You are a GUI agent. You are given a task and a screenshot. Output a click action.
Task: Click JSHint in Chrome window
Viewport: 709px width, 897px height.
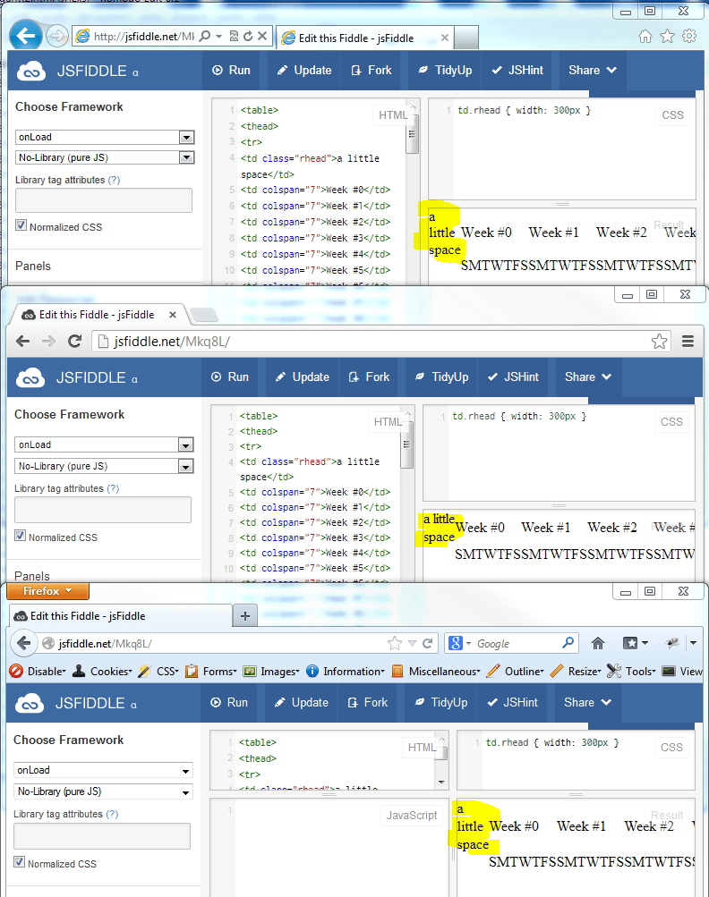[513, 377]
